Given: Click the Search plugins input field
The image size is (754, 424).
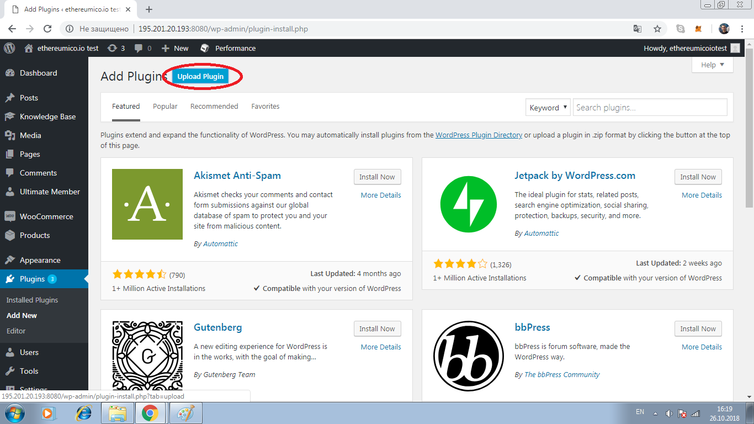Looking at the screenshot, I should [x=650, y=108].
